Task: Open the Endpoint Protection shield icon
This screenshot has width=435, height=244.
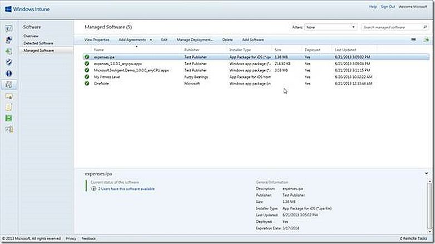Action: click(9, 62)
